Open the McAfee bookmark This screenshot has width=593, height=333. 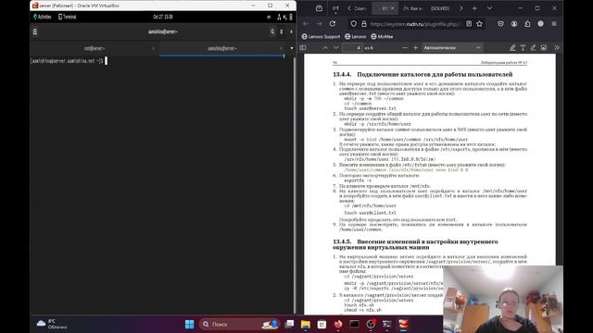point(382,37)
